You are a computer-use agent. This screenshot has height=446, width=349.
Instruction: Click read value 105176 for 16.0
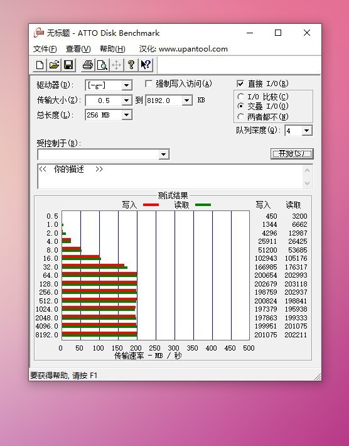tap(296, 258)
